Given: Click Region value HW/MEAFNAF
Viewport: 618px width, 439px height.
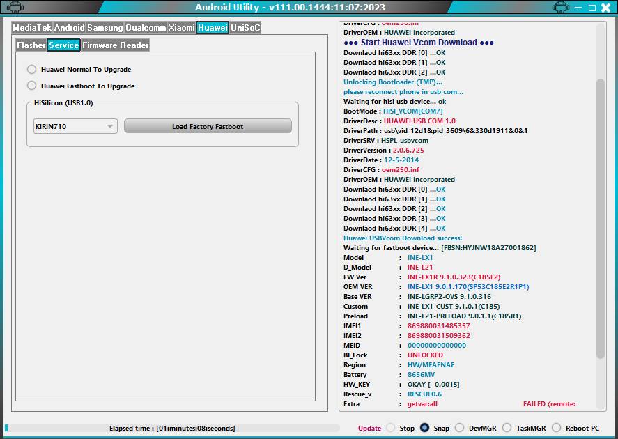Looking at the screenshot, I should (x=431, y=365).
